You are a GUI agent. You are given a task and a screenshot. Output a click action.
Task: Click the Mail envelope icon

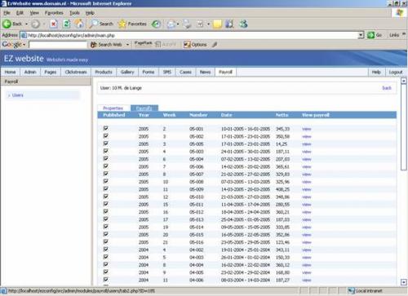pyautogui.click(x=171, y=24)
